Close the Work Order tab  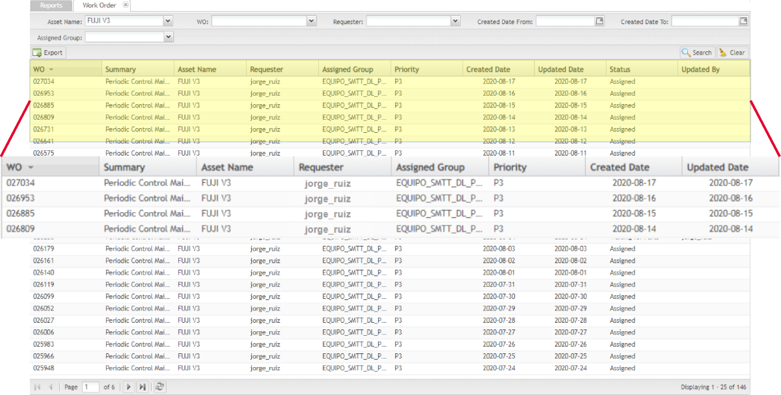click(126, 5)
